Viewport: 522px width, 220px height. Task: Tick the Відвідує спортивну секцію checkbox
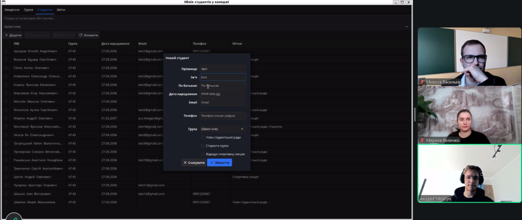[202, 154]
